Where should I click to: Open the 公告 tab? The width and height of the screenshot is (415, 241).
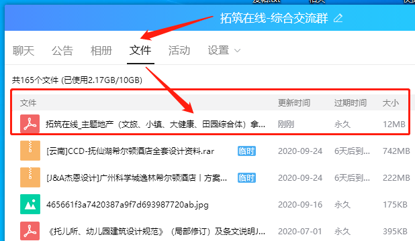click(x=62, y=50)
